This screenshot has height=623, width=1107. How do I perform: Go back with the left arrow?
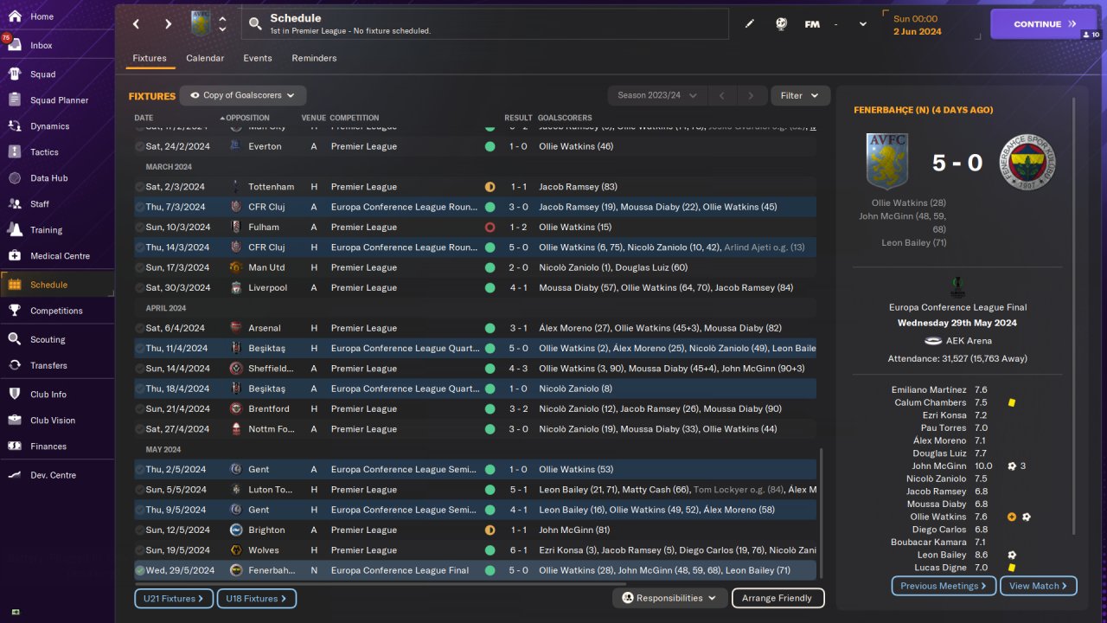(x=136, y=24)
